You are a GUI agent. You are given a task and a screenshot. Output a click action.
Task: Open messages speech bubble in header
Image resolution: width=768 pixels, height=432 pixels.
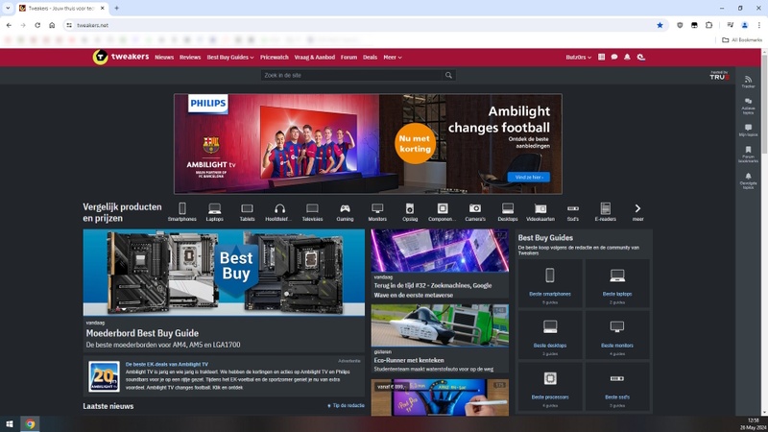point(614,58)
